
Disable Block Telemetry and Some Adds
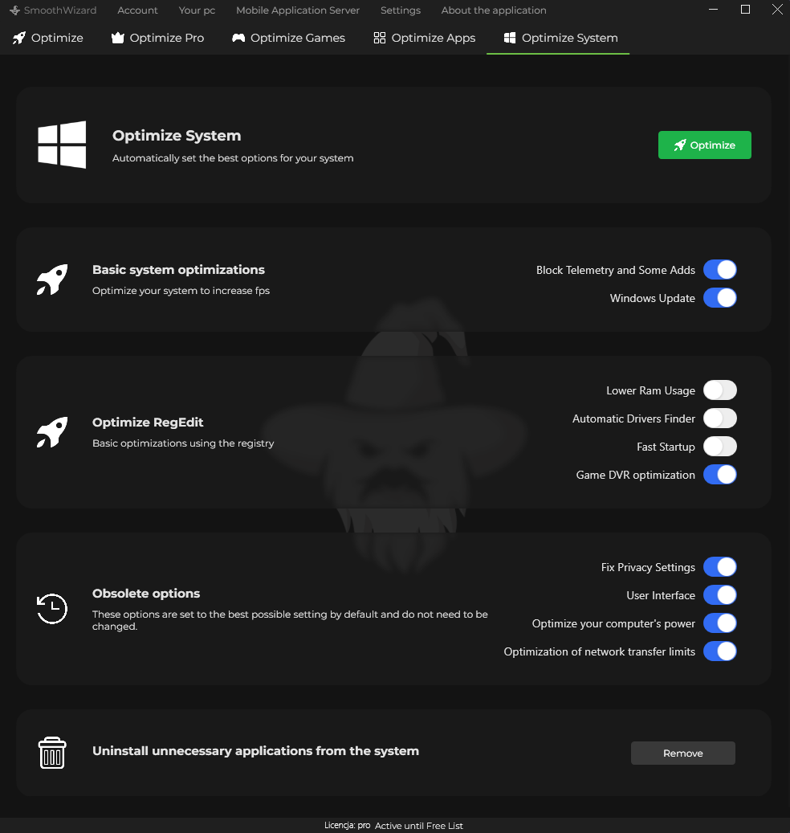point(720,270)
